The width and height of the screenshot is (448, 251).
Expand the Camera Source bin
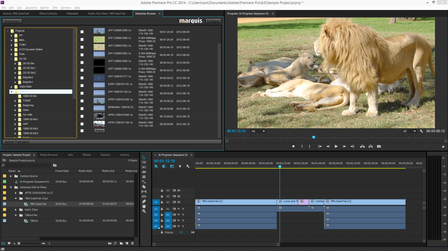[x=11, y=176]
